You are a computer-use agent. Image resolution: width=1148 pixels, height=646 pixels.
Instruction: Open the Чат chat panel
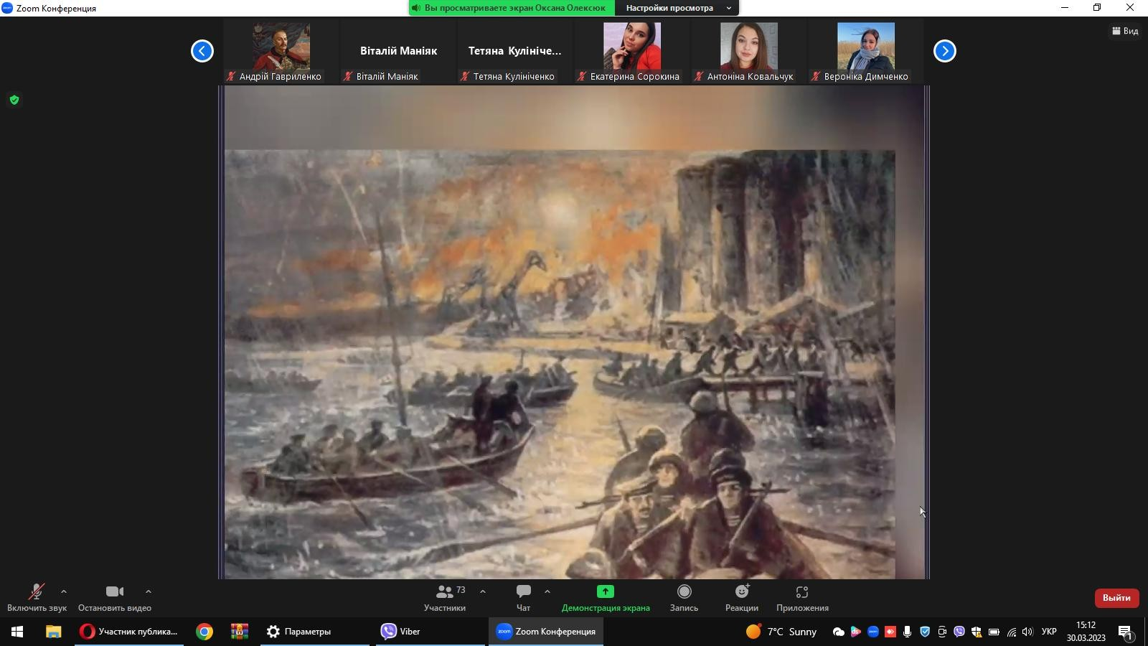pyautogui.click(x=524, y=598)
